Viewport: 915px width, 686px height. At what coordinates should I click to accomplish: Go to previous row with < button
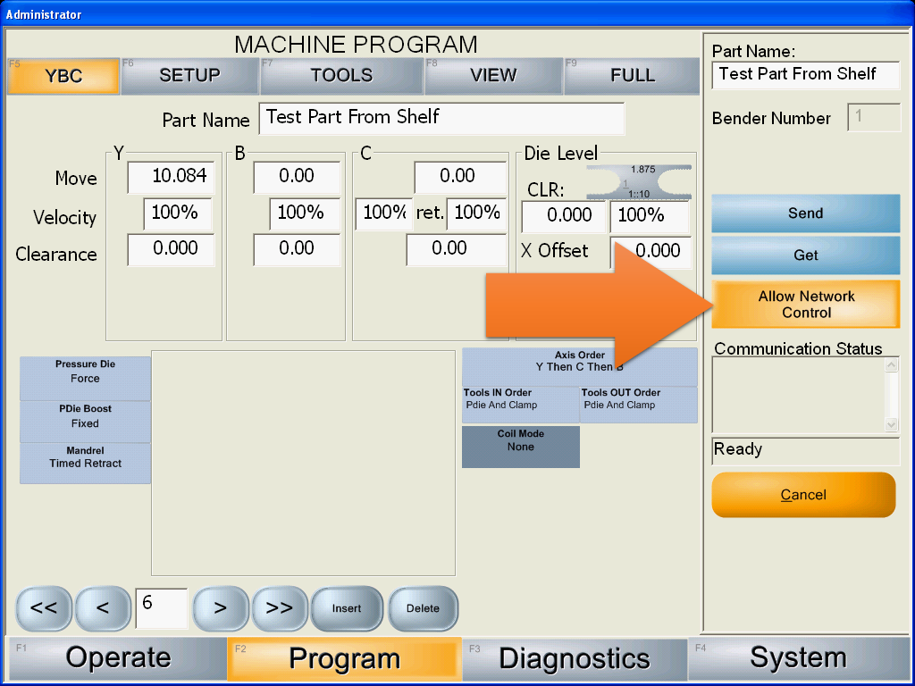coord(103,608)
